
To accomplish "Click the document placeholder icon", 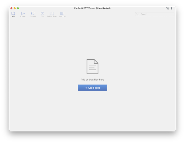I will tap(92, 67).
